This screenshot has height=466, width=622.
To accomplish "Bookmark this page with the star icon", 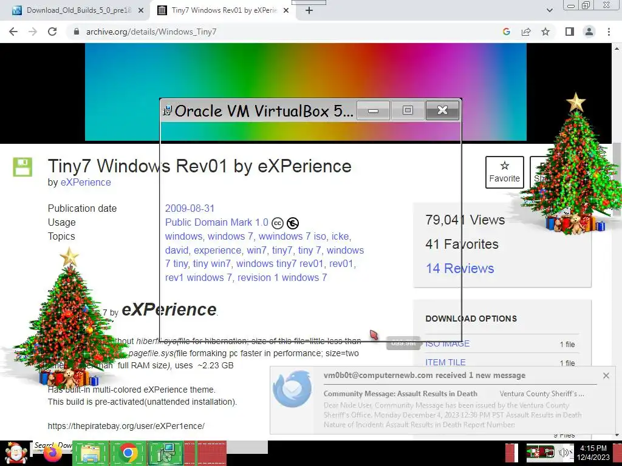I will 545,32.
